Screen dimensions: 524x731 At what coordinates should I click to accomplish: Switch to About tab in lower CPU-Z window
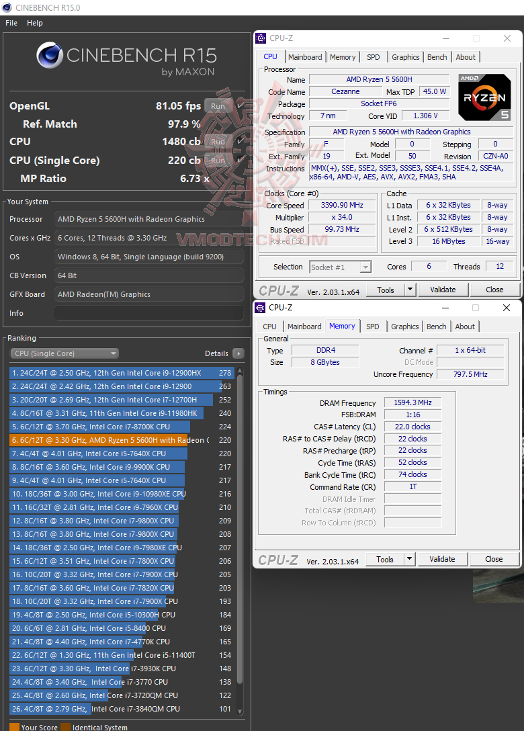click(x=465, y=327)
